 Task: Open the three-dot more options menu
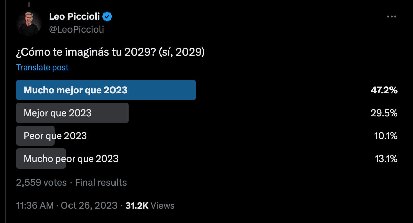point(392,17)
